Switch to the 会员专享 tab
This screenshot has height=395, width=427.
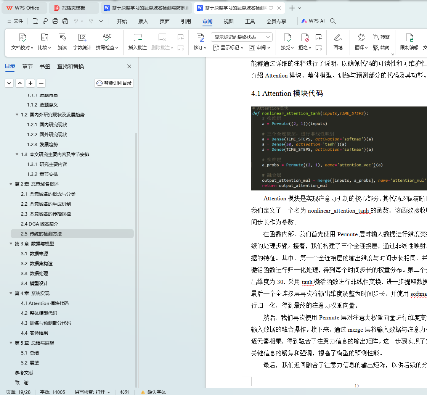tap(276, 21)
